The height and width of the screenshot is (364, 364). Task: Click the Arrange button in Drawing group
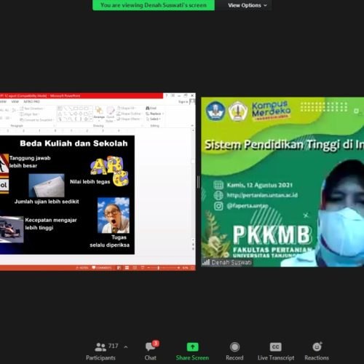point(99,113)
